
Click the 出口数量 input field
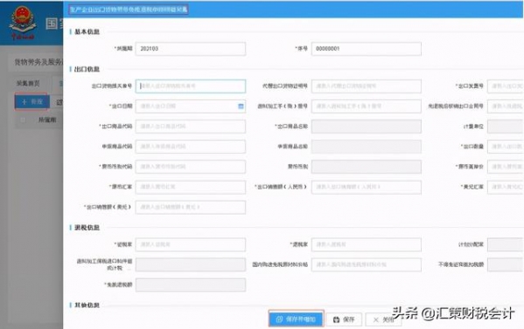506,147
